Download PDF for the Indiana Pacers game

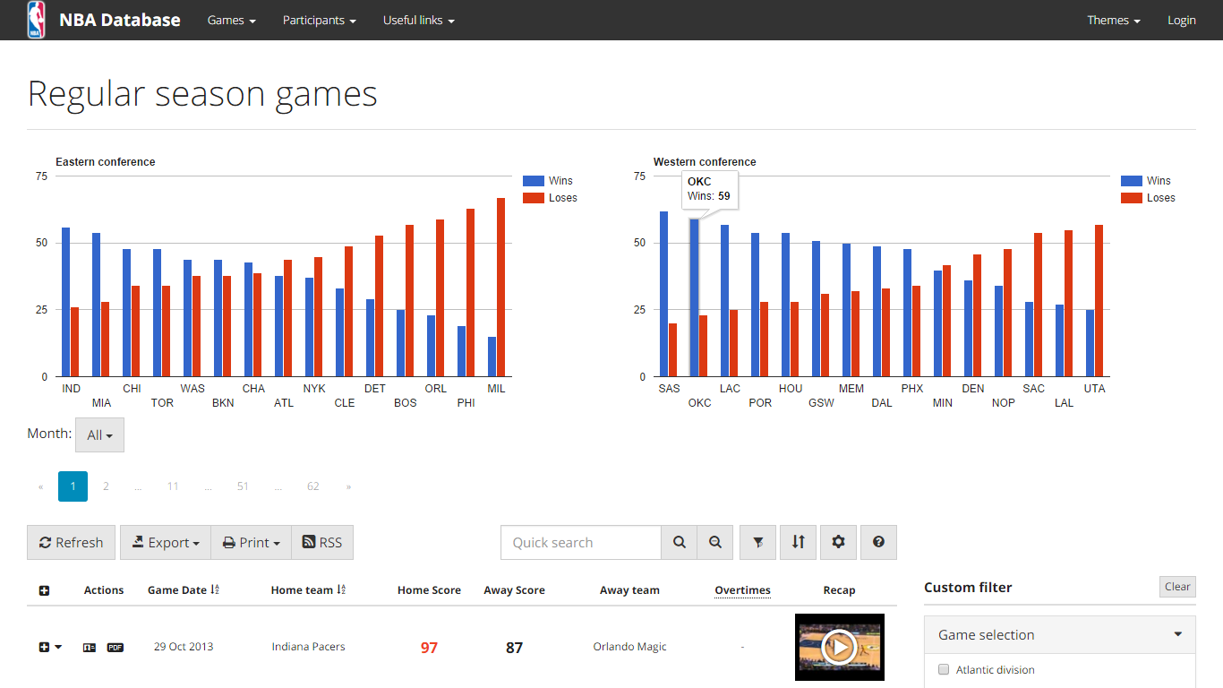coord(115,647)
